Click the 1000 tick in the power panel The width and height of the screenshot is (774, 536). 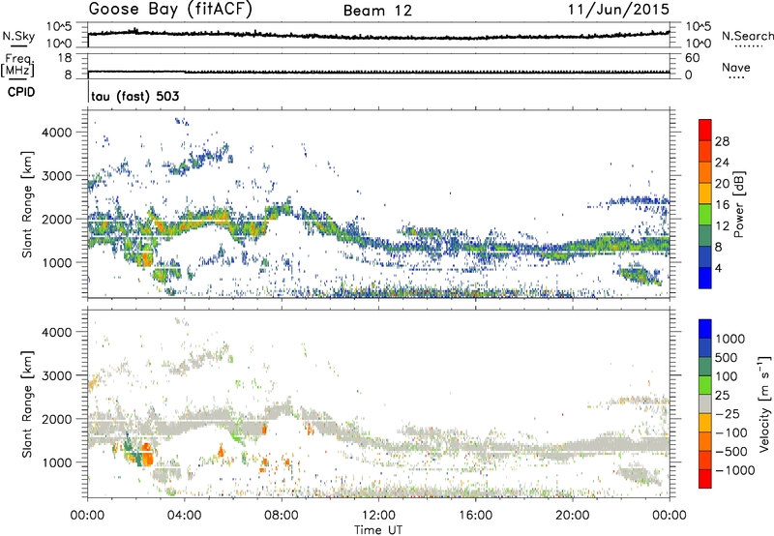tap(57, 262)
